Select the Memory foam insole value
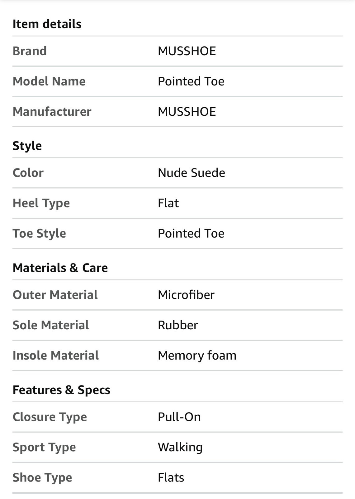 tap(197, 356)
